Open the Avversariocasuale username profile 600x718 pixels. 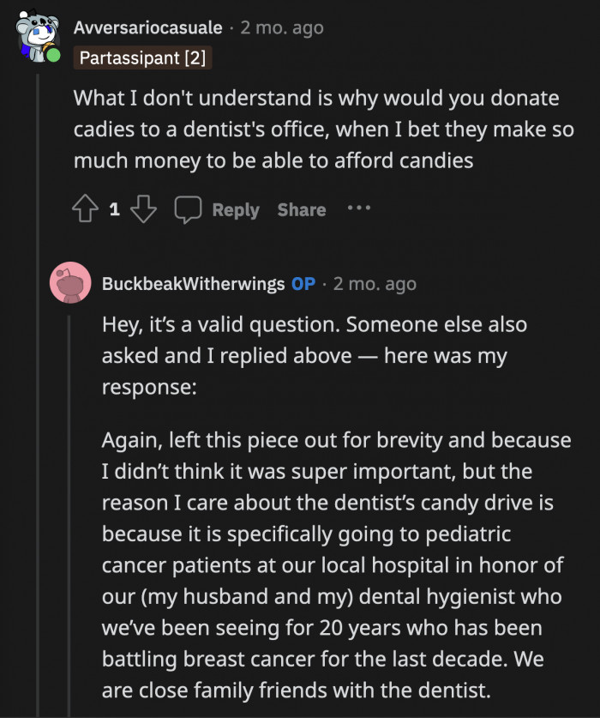[x=148, y=27]
